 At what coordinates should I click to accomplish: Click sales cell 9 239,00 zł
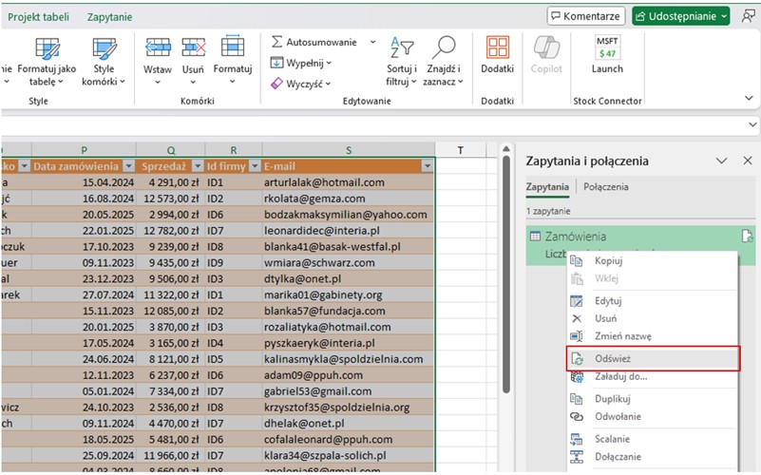[171, 246]
